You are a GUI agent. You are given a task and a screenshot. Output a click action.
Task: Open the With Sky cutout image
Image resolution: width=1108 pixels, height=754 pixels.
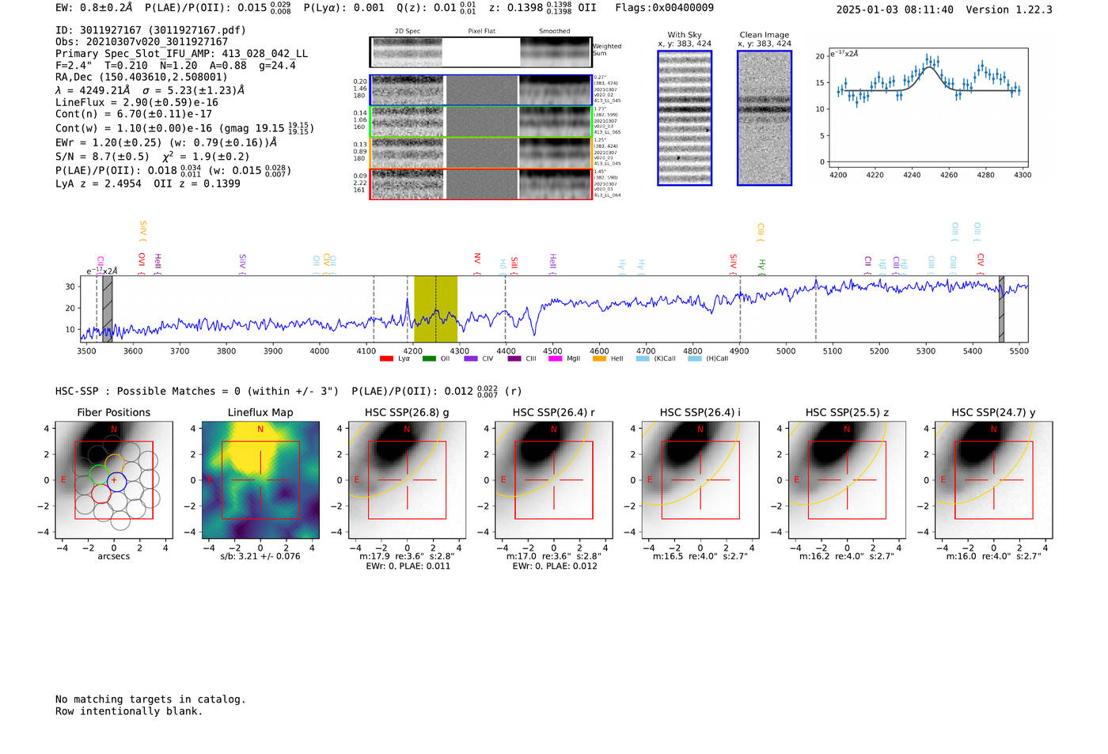(685, 118)
